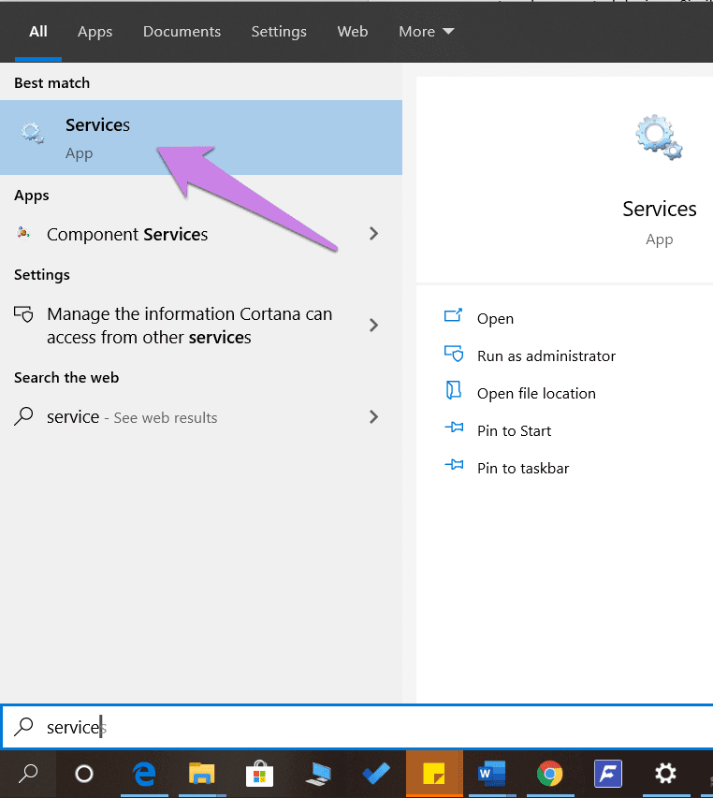This screenshot has width=713, height=798.
Task: Run Services as administrator
Action: [546, 355]
